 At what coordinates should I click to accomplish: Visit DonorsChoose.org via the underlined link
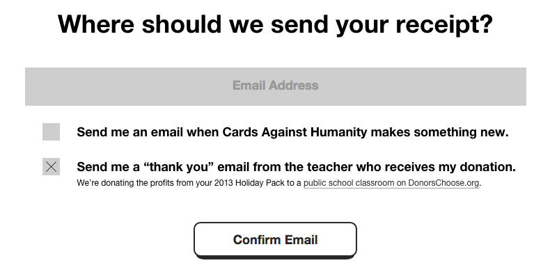tap(391, 183)
